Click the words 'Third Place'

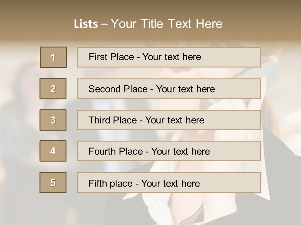pyautogui.click(x=113, y=120)
